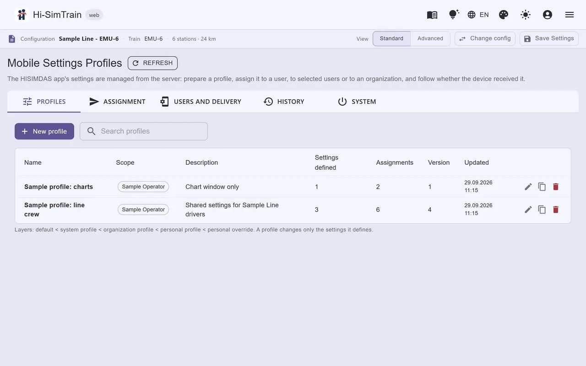Delete the 'Sample profile: line crew' profile

click(556, 210)
